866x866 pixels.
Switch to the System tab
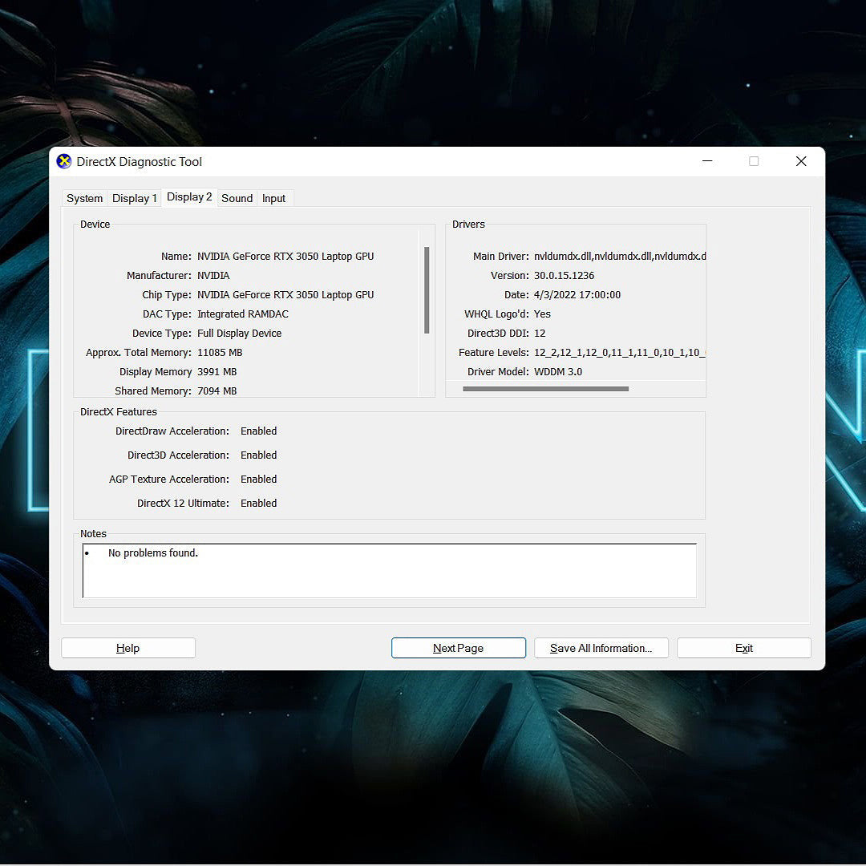click(x=83, y=198)
